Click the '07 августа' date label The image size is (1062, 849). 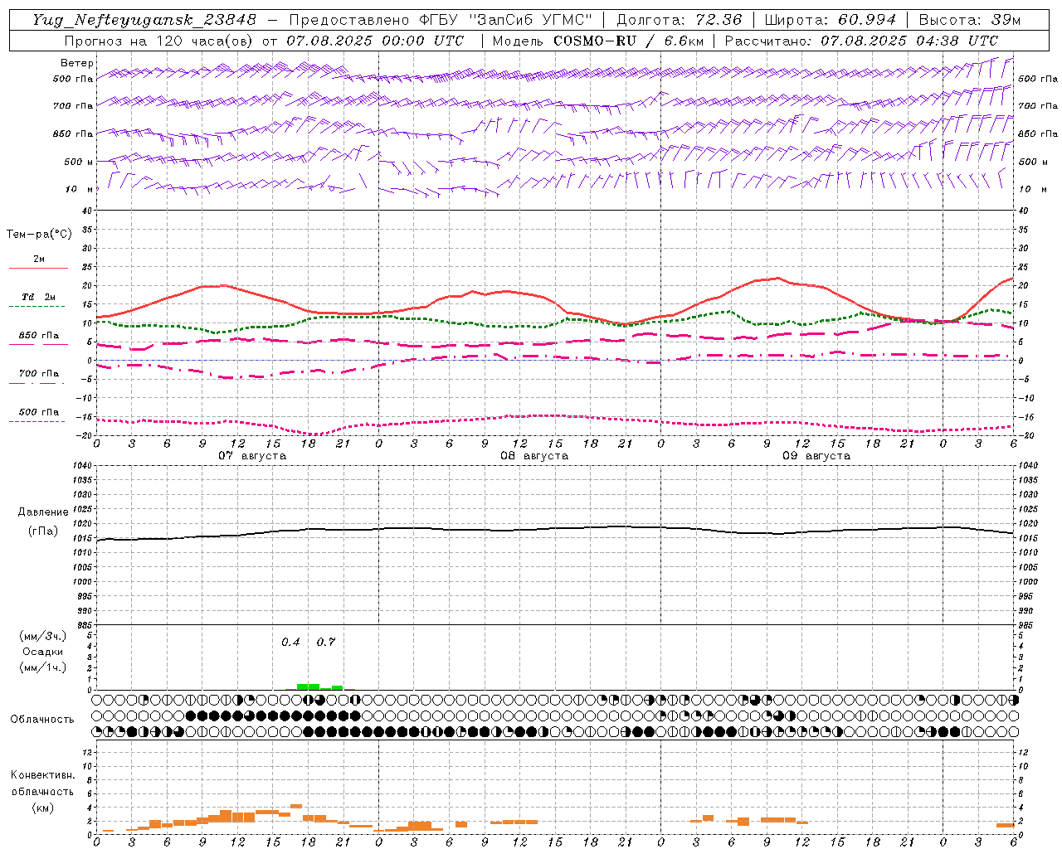252,456
